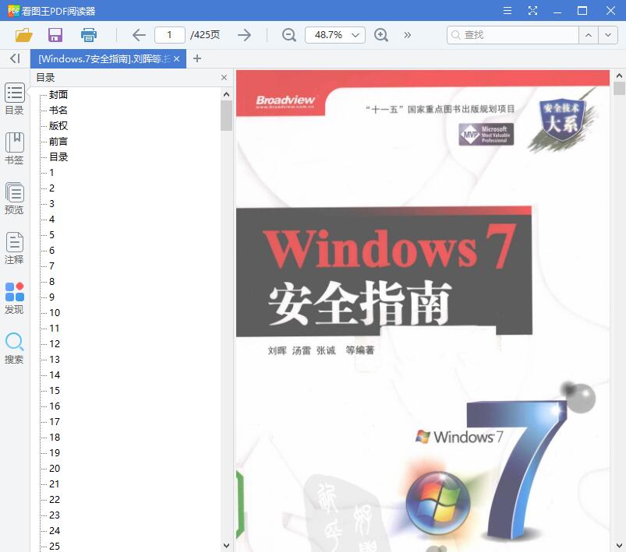Jump to chapter 5 in the outline

(x=51, y=234)
